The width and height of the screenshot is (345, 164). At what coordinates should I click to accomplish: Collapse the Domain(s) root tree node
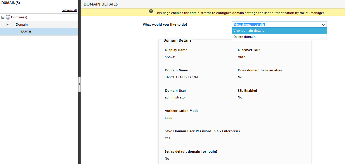point(3,17)
